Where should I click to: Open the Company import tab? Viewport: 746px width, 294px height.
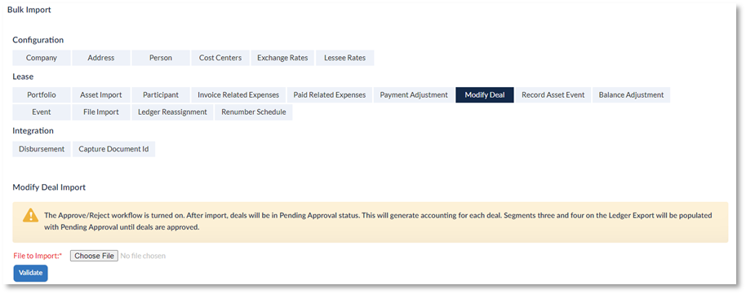tap(42, 58)
